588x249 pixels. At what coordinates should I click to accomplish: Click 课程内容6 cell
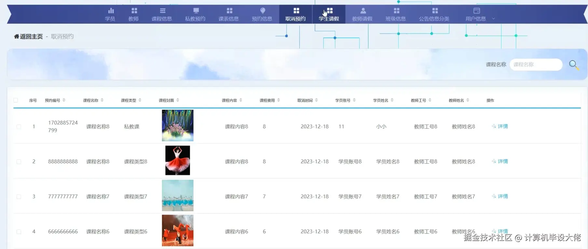[237, 232]
